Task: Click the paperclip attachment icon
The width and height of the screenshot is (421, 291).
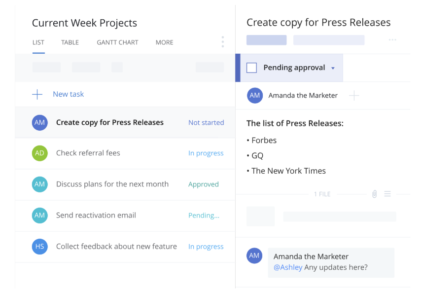Action: click(x=374, y=194)
